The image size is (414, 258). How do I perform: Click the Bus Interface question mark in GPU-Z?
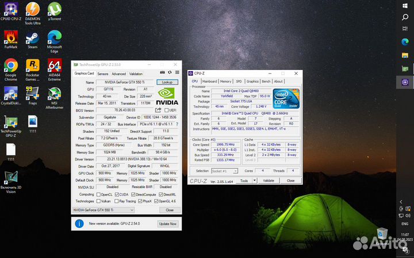tap(177, 124)
